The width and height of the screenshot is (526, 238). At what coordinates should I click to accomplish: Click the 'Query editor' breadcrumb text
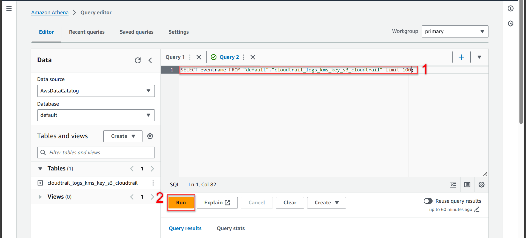96,13
